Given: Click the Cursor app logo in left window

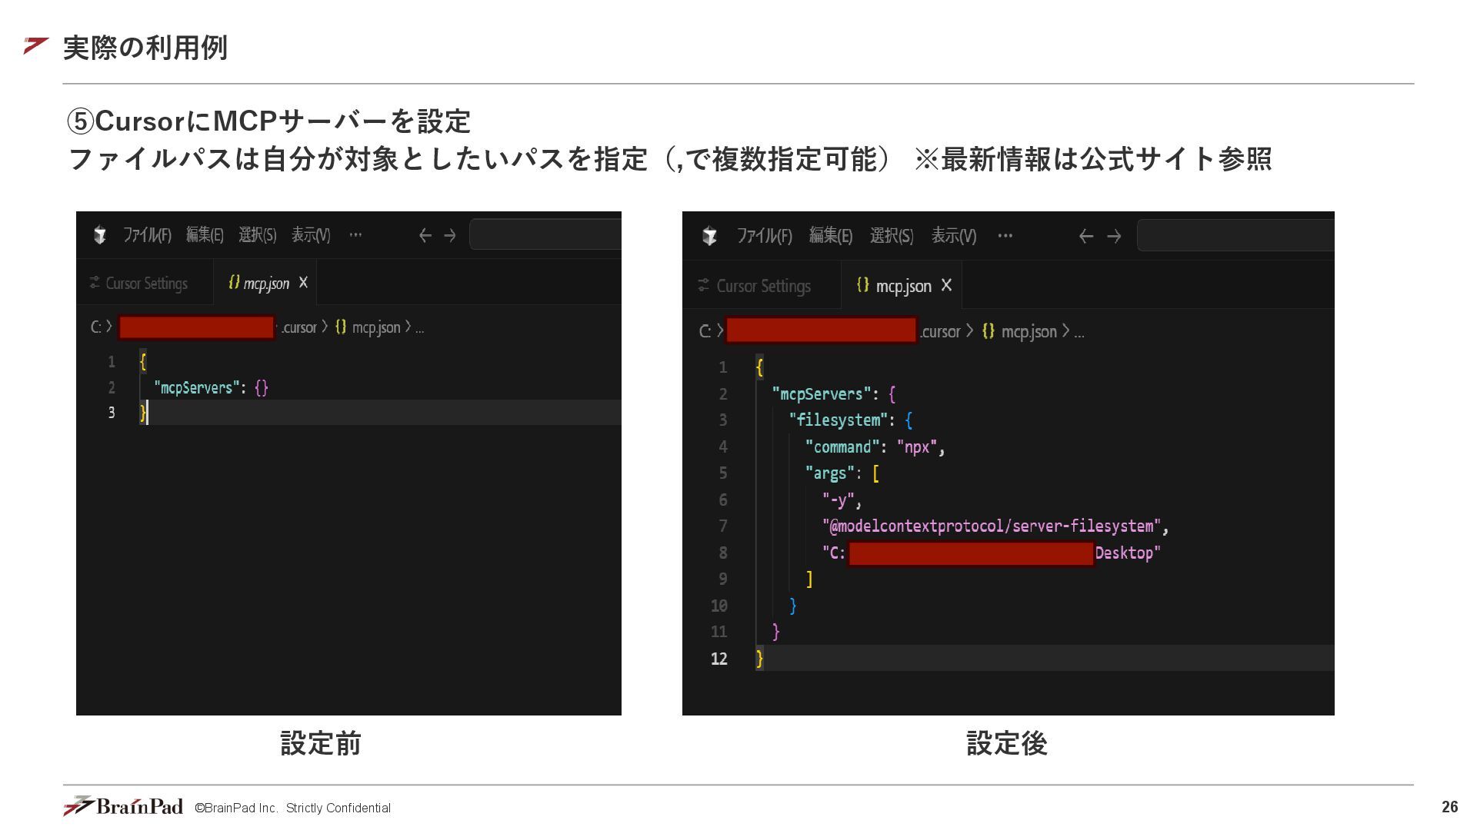Looking at the screenshot, I should [x=99, y=235].
